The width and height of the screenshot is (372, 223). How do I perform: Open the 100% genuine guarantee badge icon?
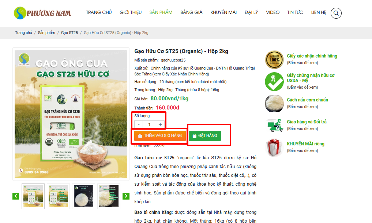274,60
